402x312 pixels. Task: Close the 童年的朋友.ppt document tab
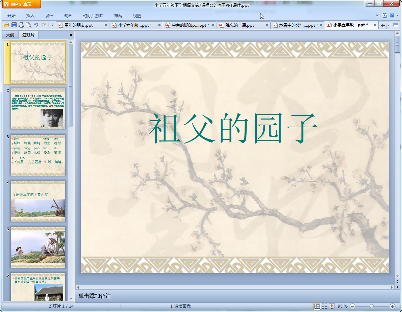coord(106,25)
